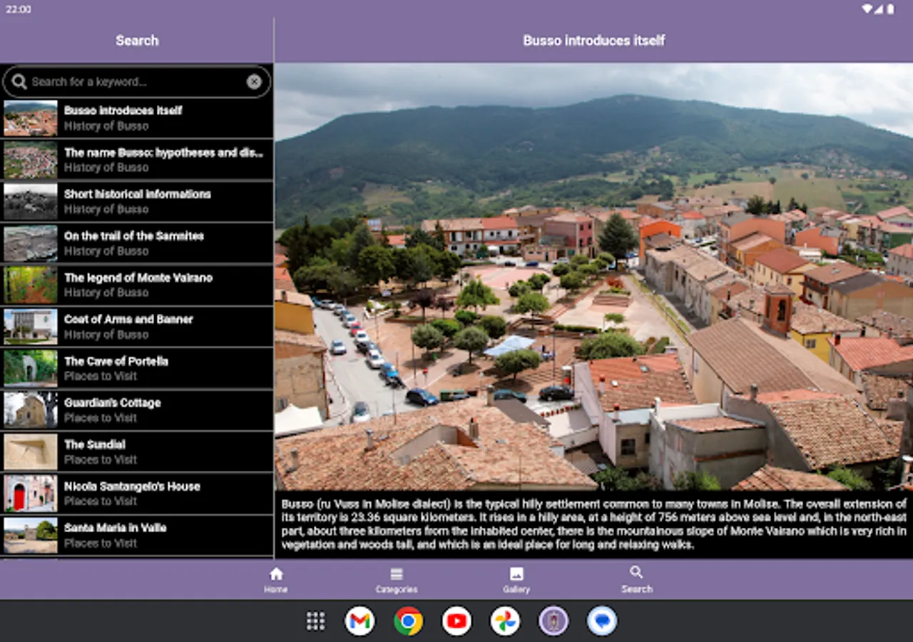Switch to the Categories tab label
The width and height of the screenshot is (913, 642).
[397, 589]
